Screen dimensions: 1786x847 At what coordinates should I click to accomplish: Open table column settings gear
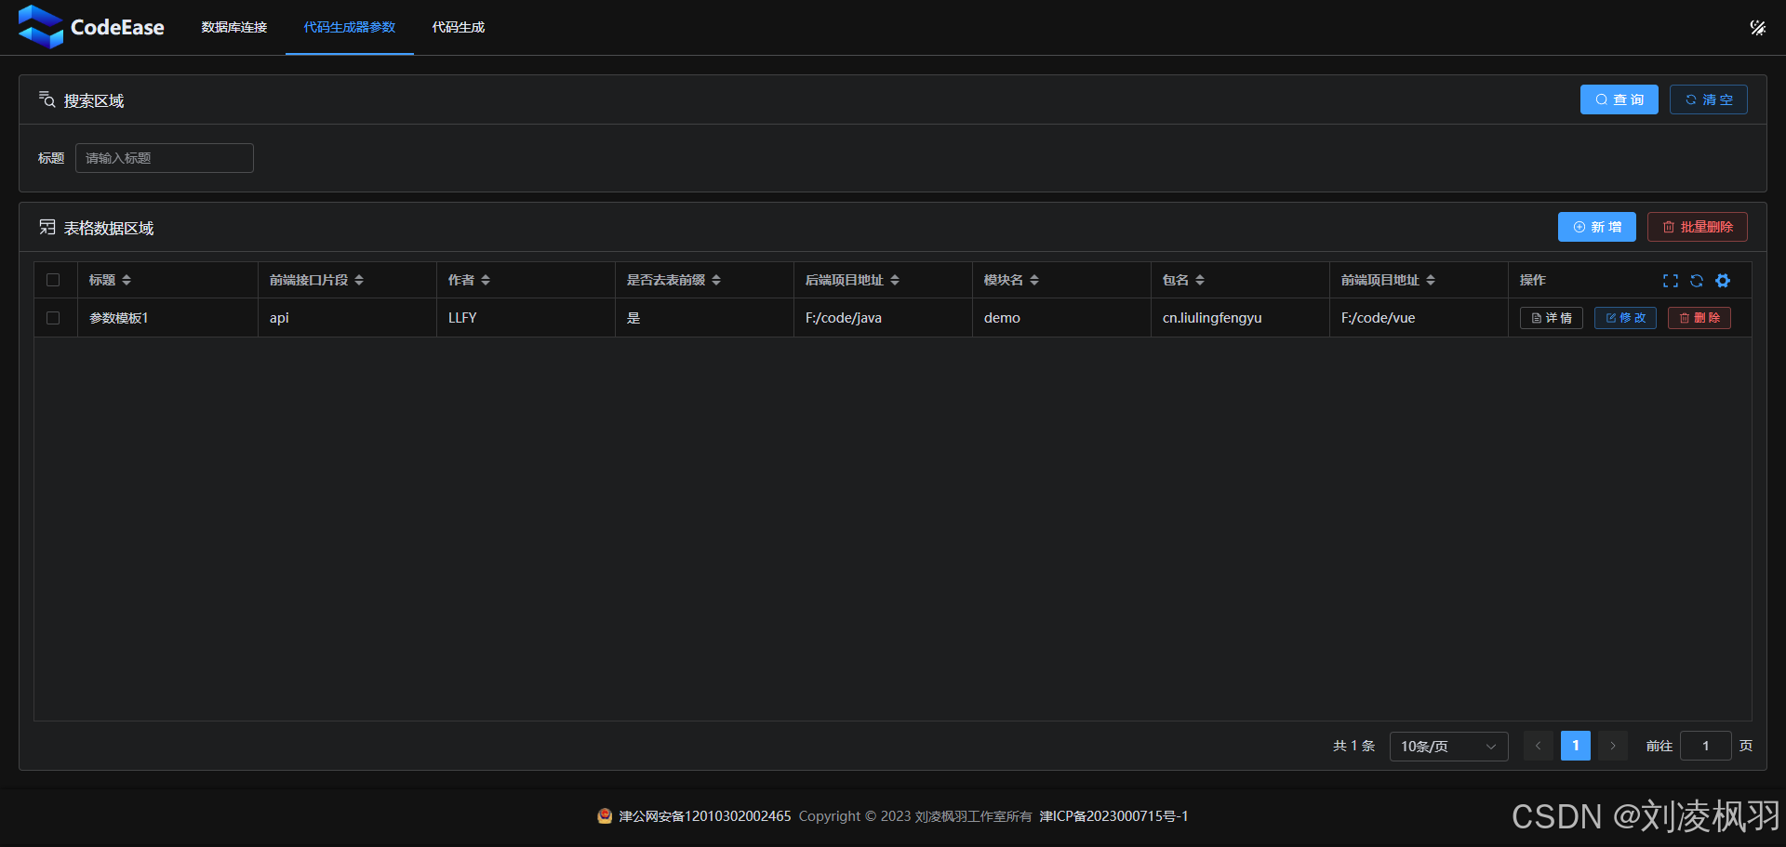pos(1723,281)
